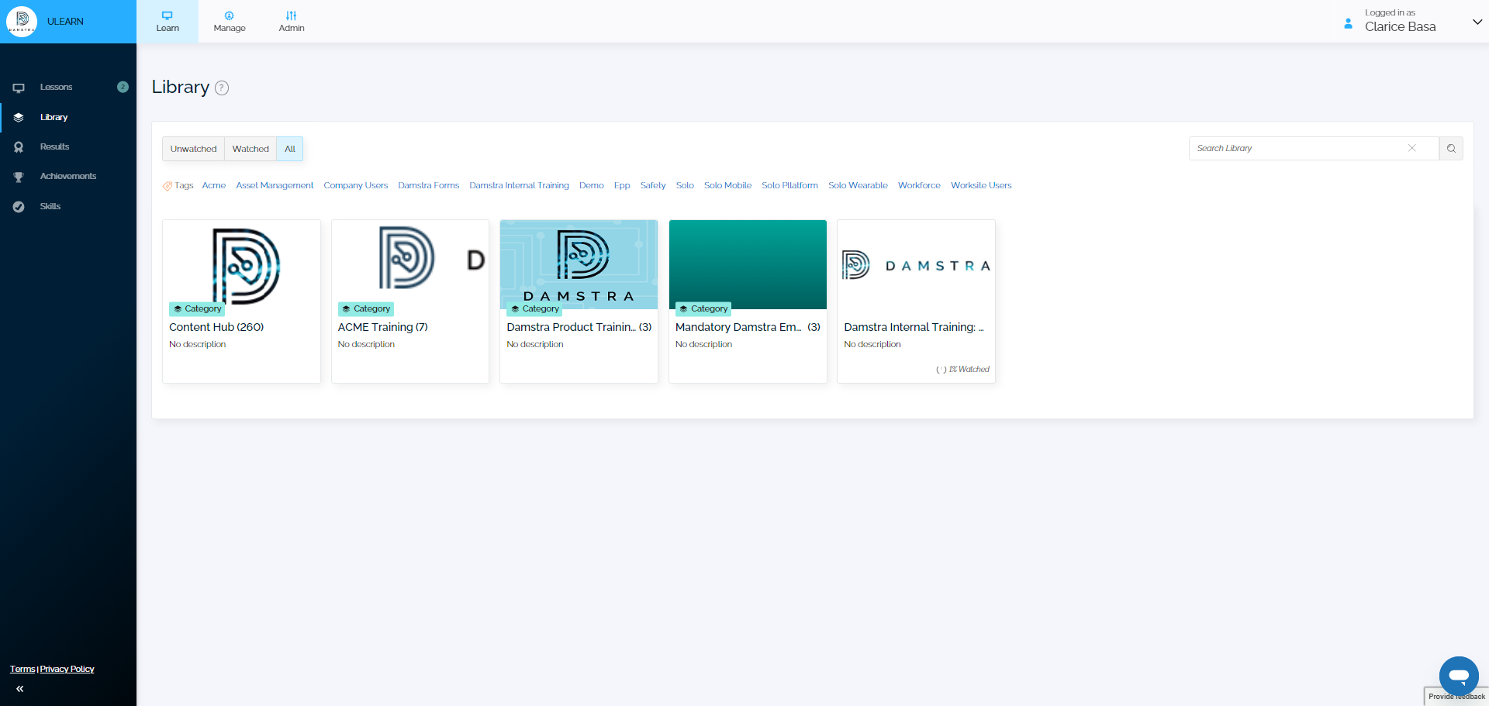
Task: Switch to the Manage tab
Action: (230, 22)
